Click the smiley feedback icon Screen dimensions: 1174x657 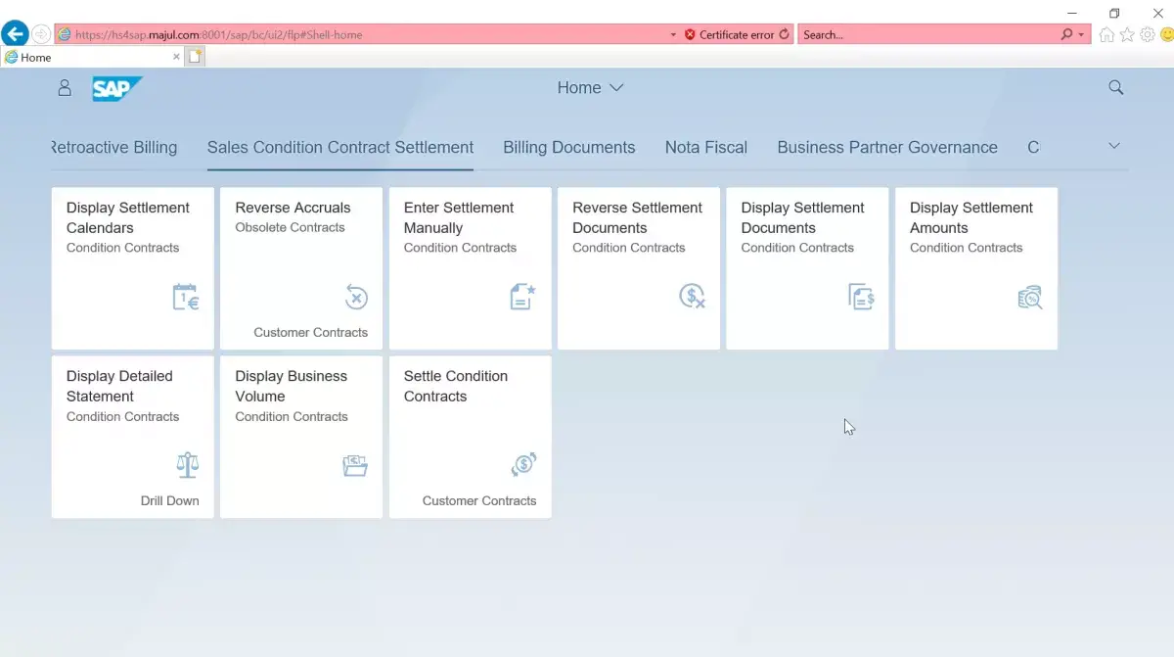pos(1167,34)
